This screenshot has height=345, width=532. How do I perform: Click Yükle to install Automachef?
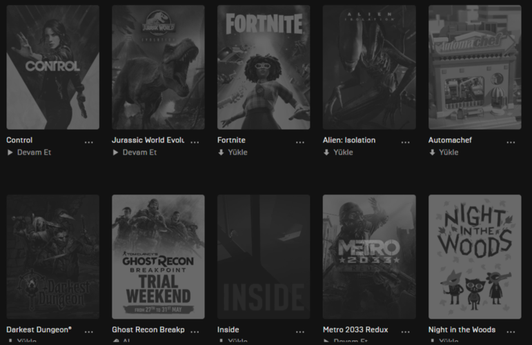click(449, 152)
